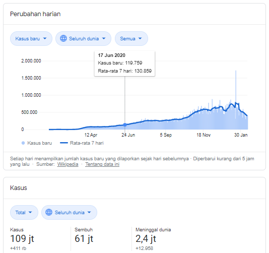Expand the Seluruh dunia chart region dropdown
The image size is (269, 253).
(83, 39)
